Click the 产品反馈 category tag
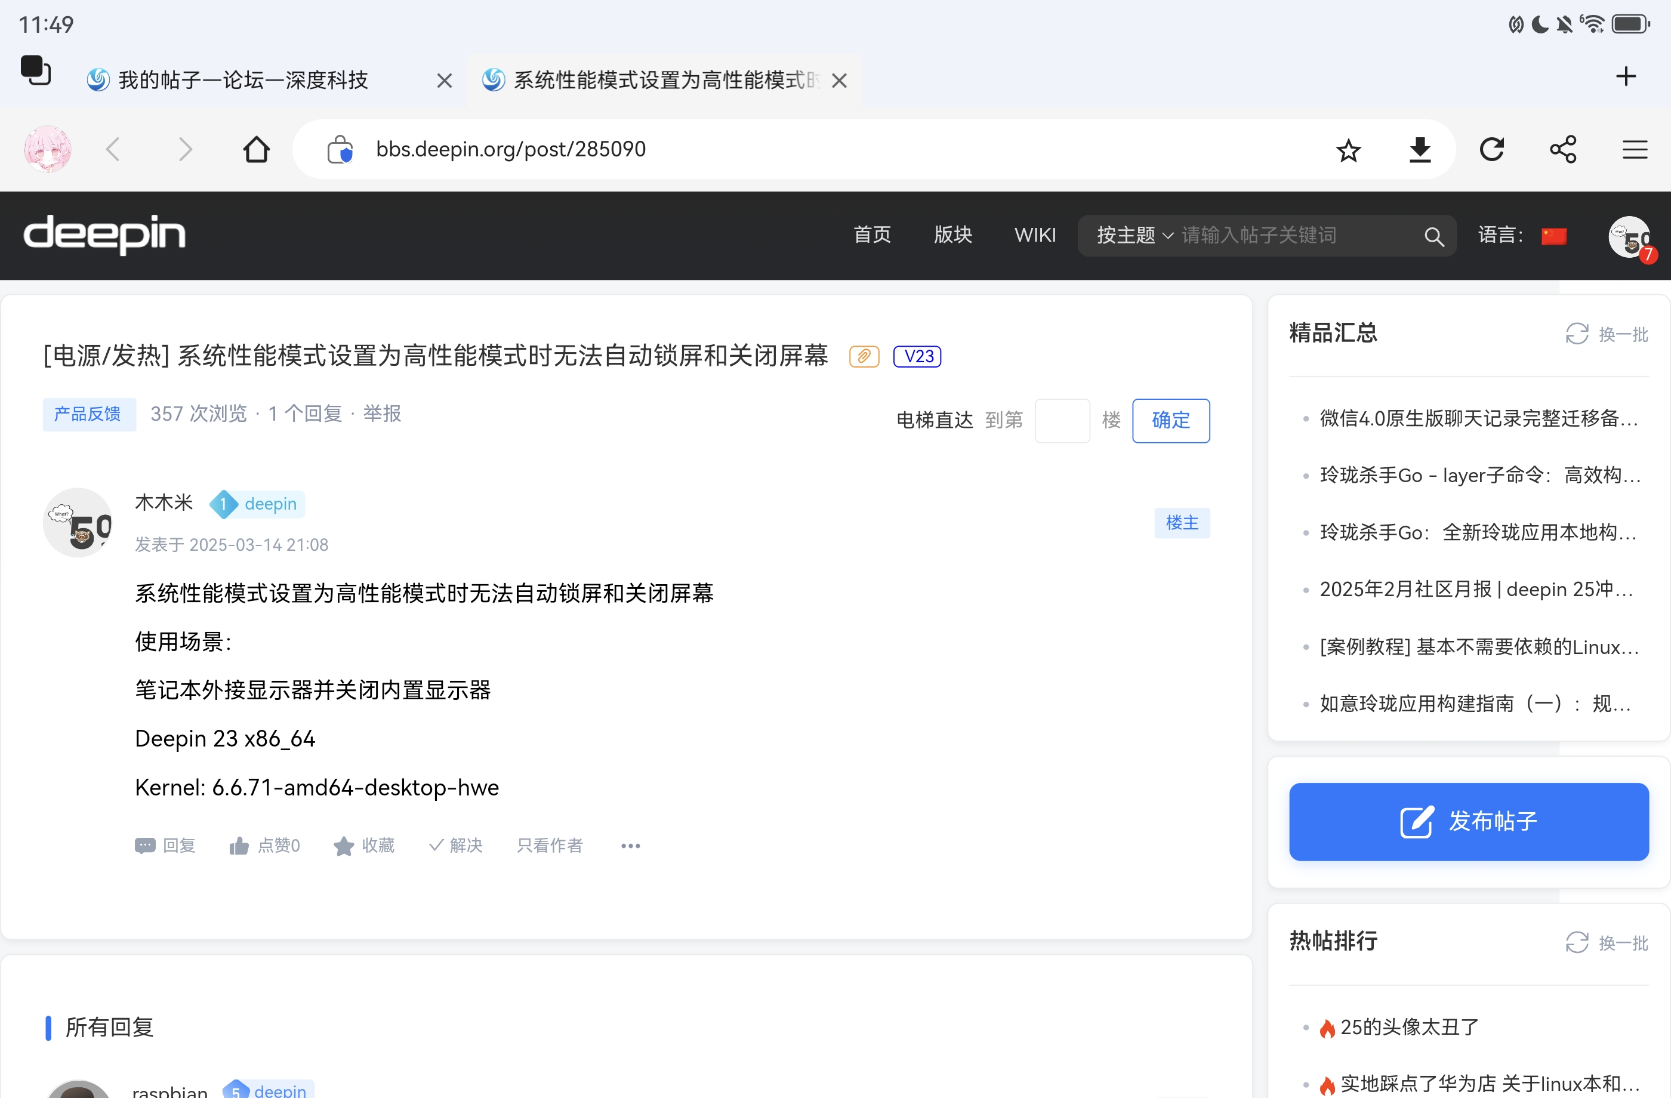The width and height of the screenshot is (1671, 1098). pyautogui.click(x=88, y=414)
